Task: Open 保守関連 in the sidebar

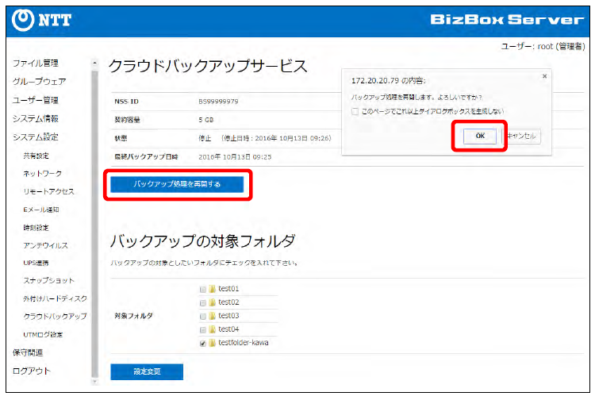Action: coord(28,352)
